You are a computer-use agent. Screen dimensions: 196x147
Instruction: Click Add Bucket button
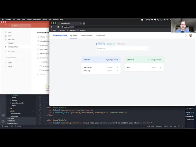point(121,44)
